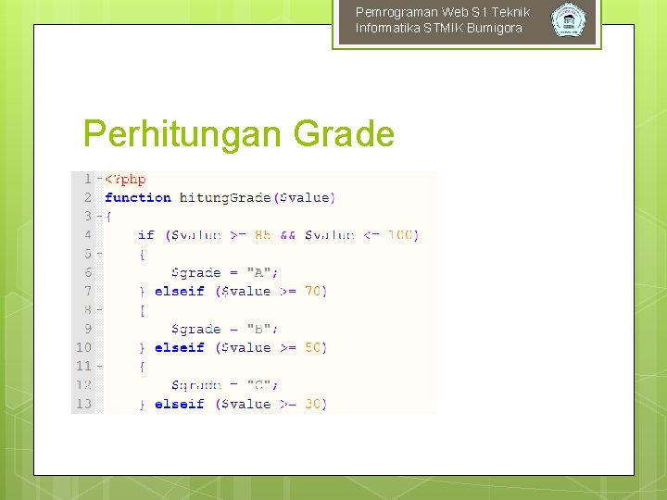Click line number 2 in the gutter

click(x=88, y=198)
